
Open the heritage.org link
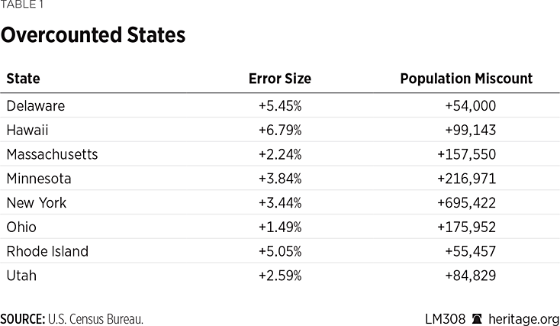[x=523, y=318]
